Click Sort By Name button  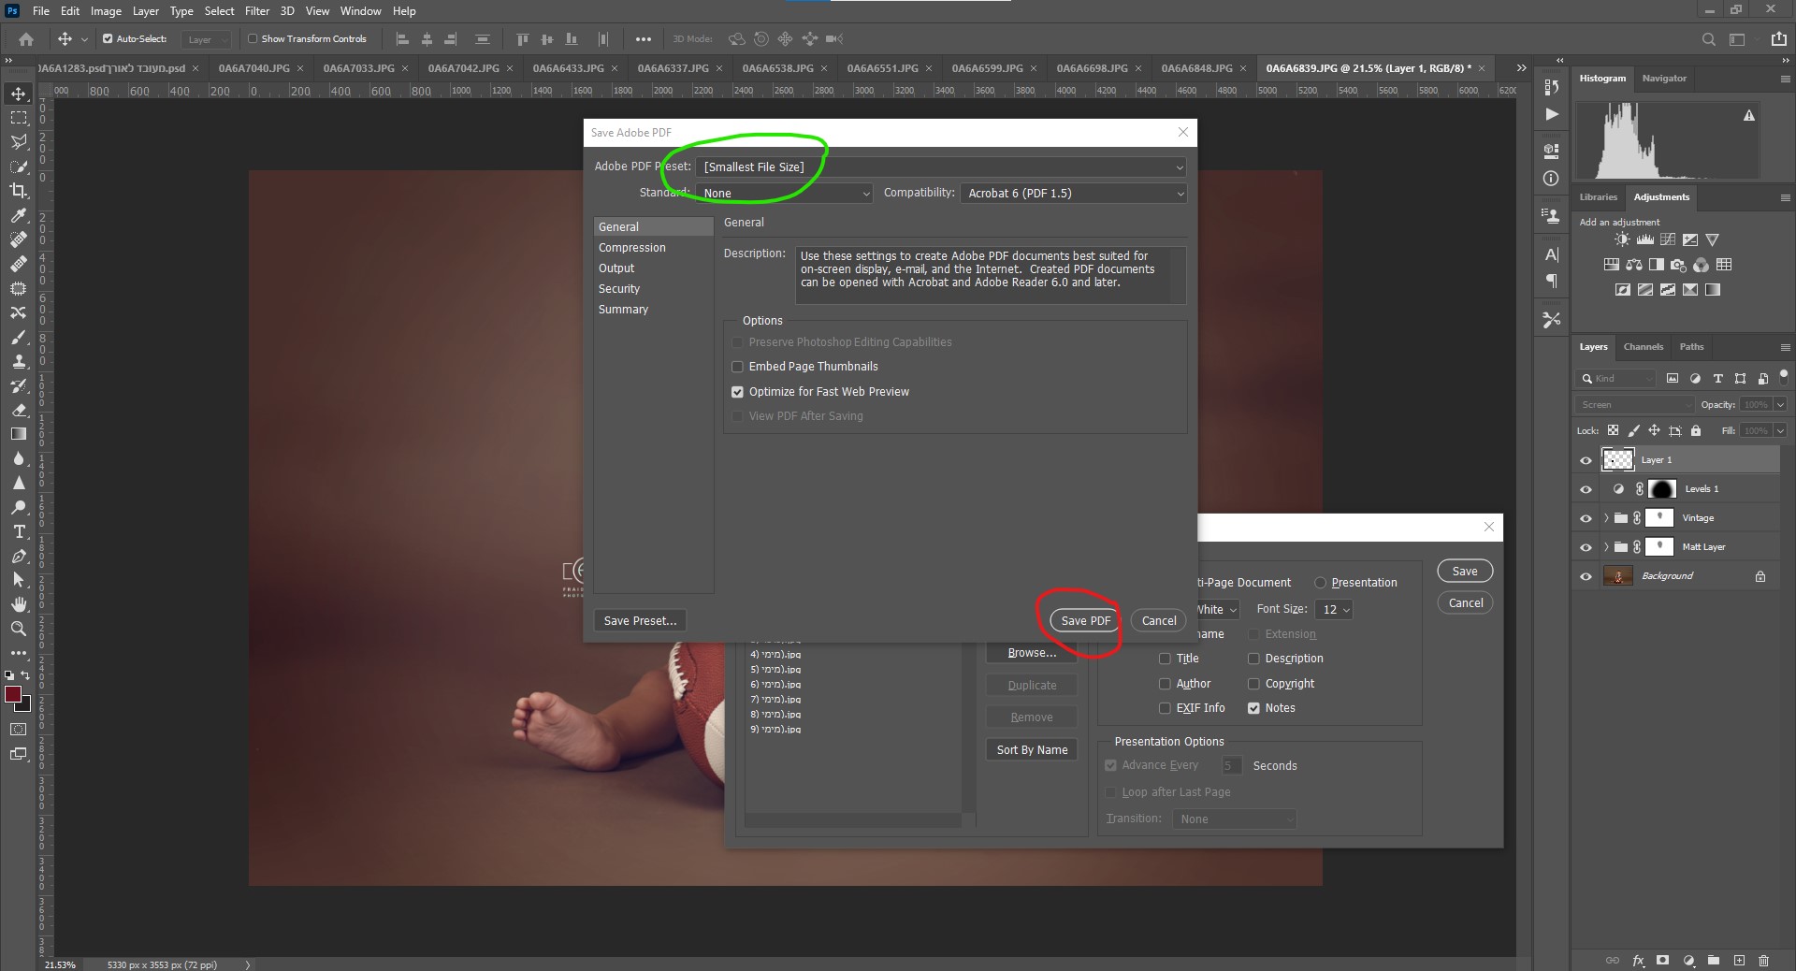click(x=1032, y=750)
